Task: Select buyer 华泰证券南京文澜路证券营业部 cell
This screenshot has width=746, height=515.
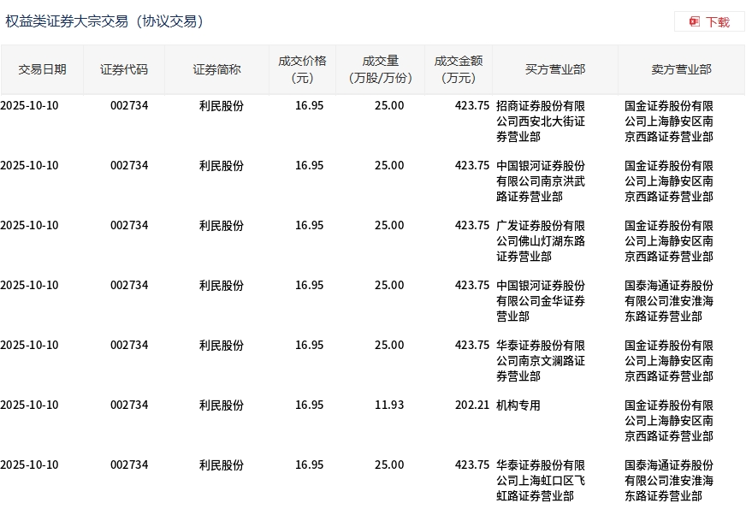Action: point(541,361)
